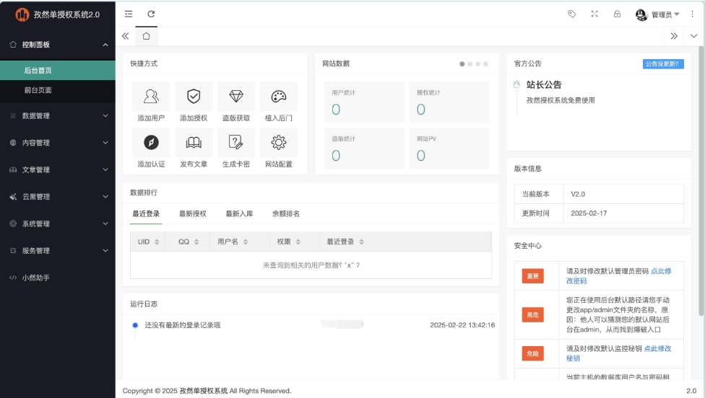
Task: Click the 添加认证 compass icon
Action: (x=151, y=142)
